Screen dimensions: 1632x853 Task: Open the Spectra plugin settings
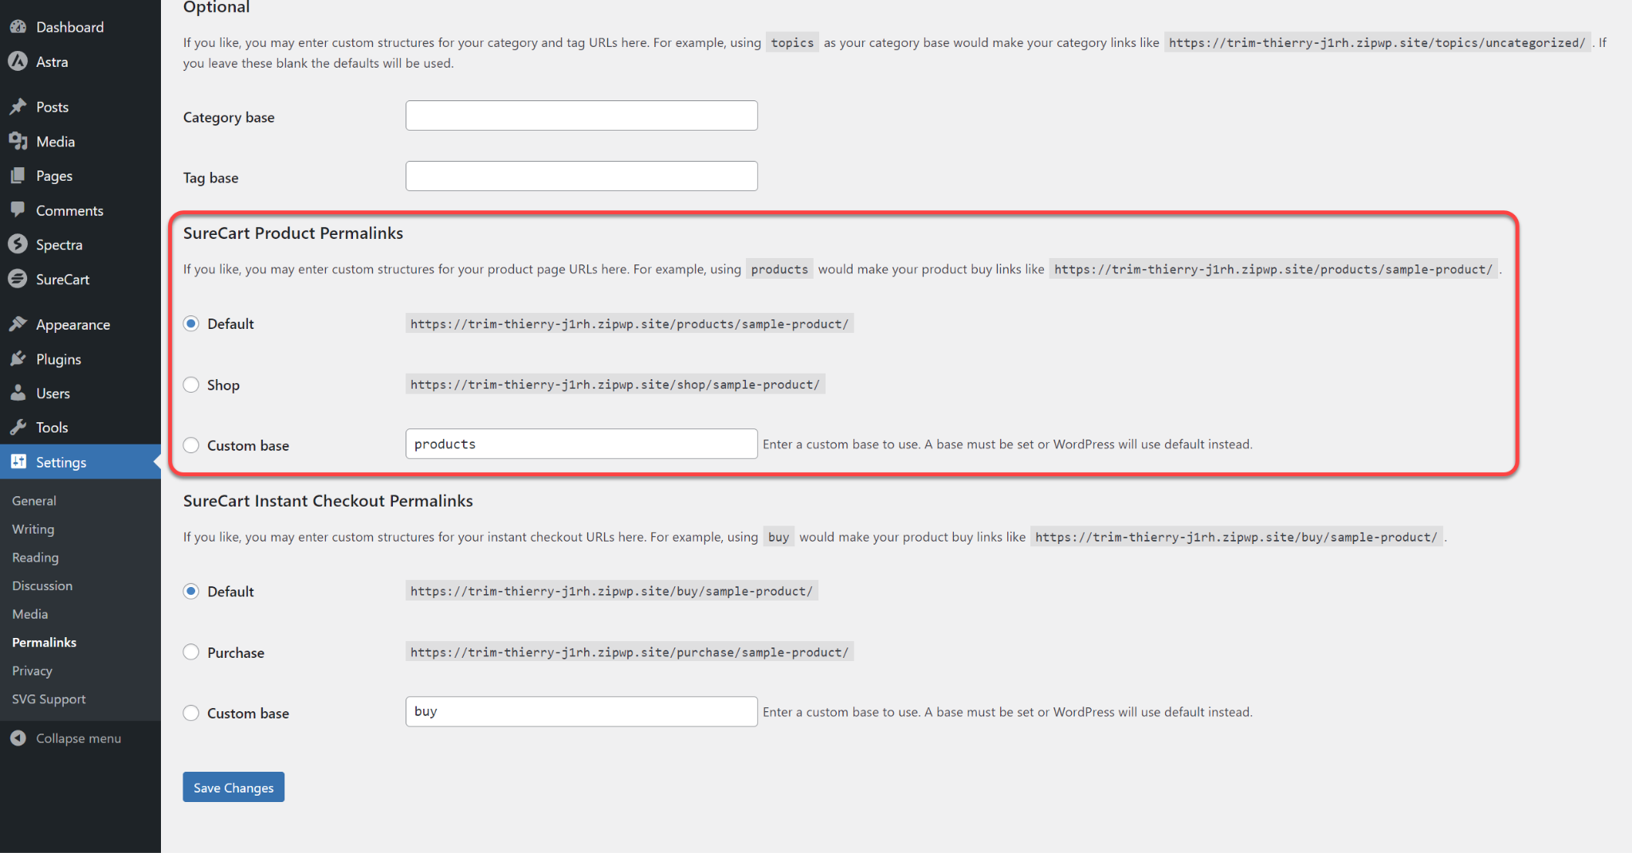point(59,245)
